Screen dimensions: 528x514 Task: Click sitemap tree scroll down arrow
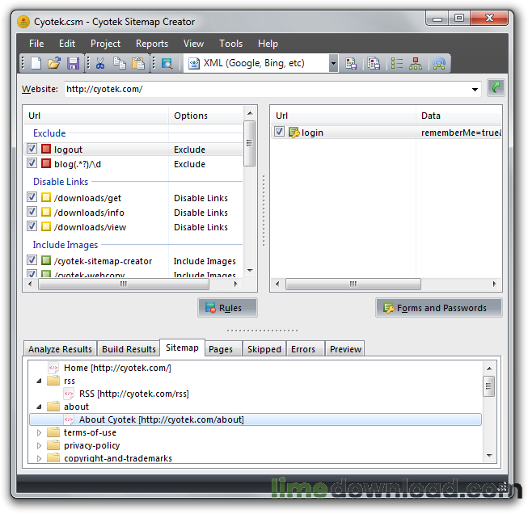coord(489,456)
